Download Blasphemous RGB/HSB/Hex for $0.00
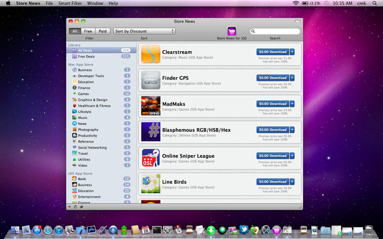This screenshot has width=383, height=239. point(272,130)
